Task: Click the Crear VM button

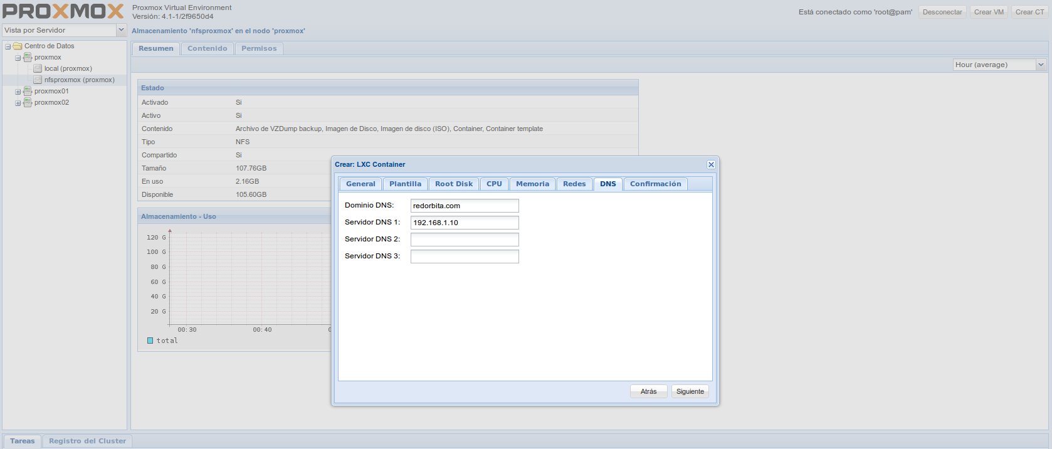Action: click(x=989, y=12)
